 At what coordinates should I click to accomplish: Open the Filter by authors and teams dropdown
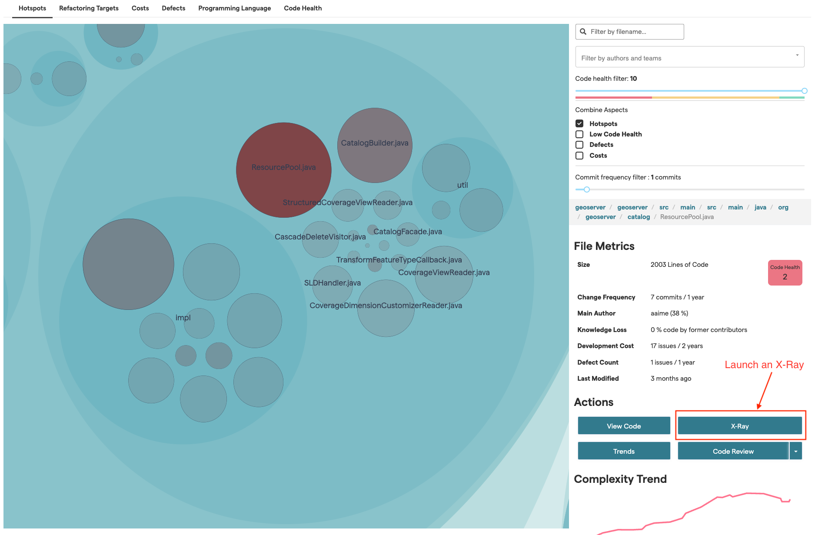[x=689, y=57]
